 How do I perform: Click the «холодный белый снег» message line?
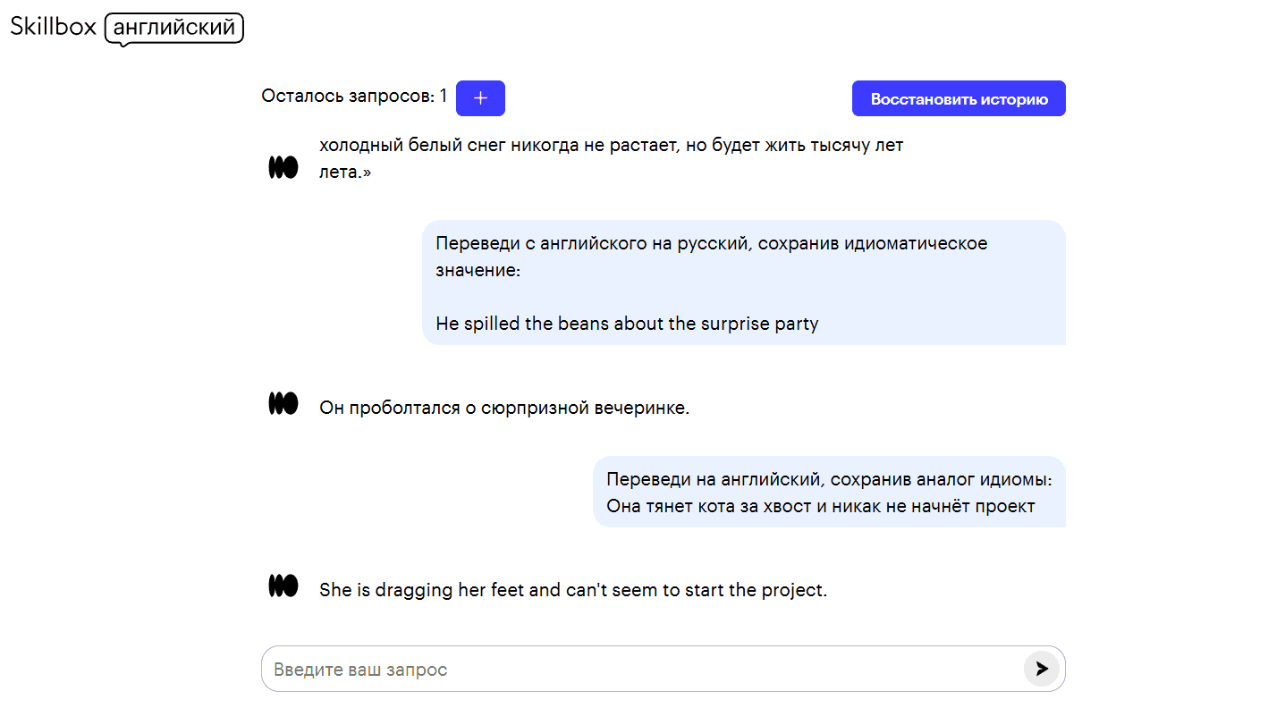(x=611, y=146)
